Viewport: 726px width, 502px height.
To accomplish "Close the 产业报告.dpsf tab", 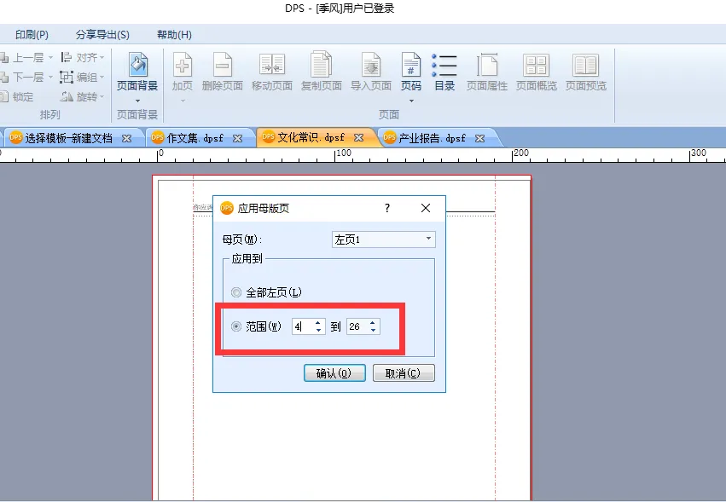I will pos(480,138).
